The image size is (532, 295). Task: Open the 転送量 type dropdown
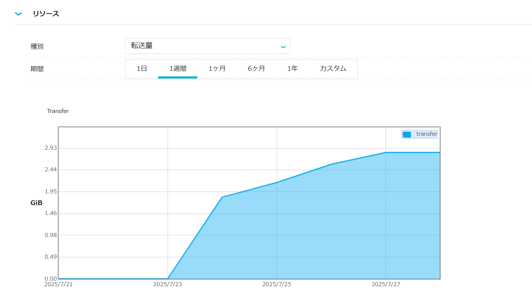[x=207, y=46]
